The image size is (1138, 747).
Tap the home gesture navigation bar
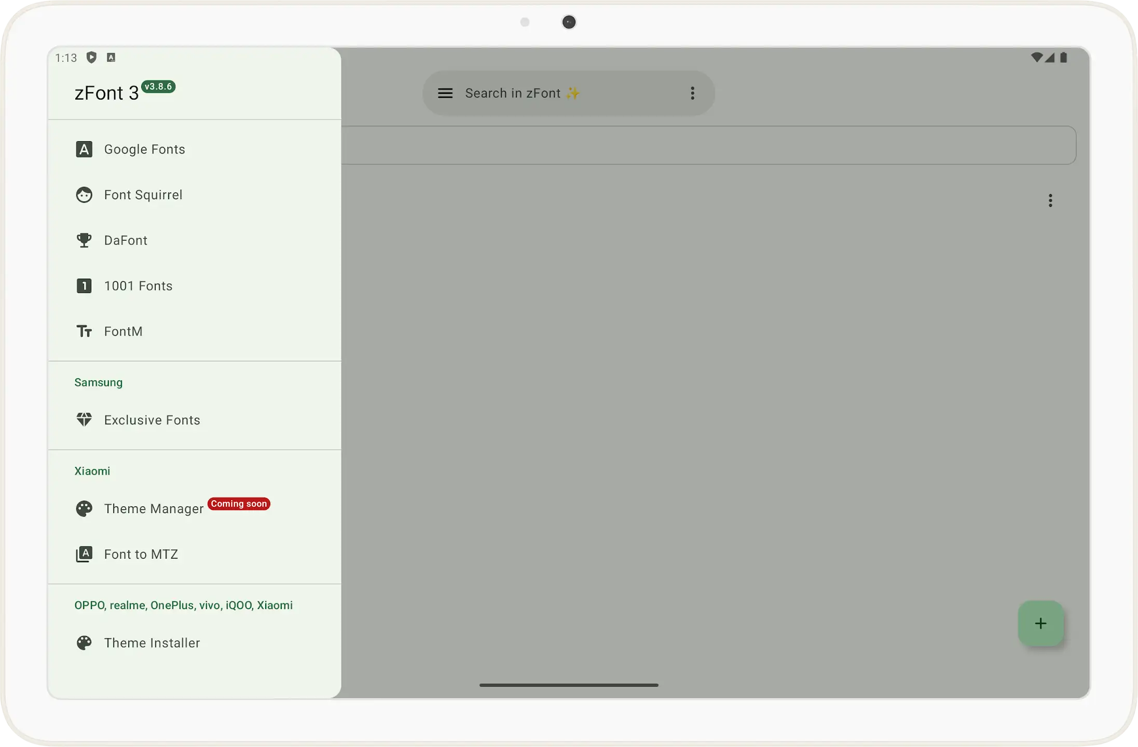[569, 685]
